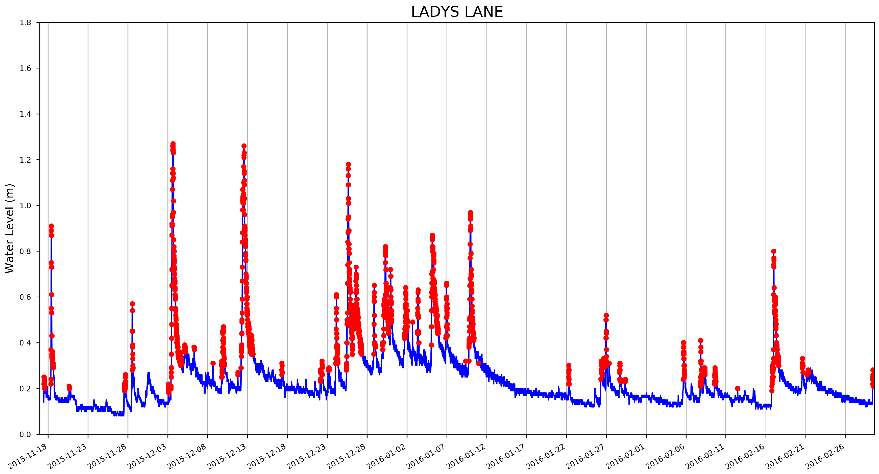Click the 0.8 m peak after 2016-02-16
Screen dimensions: 879x474
[774, 251]
